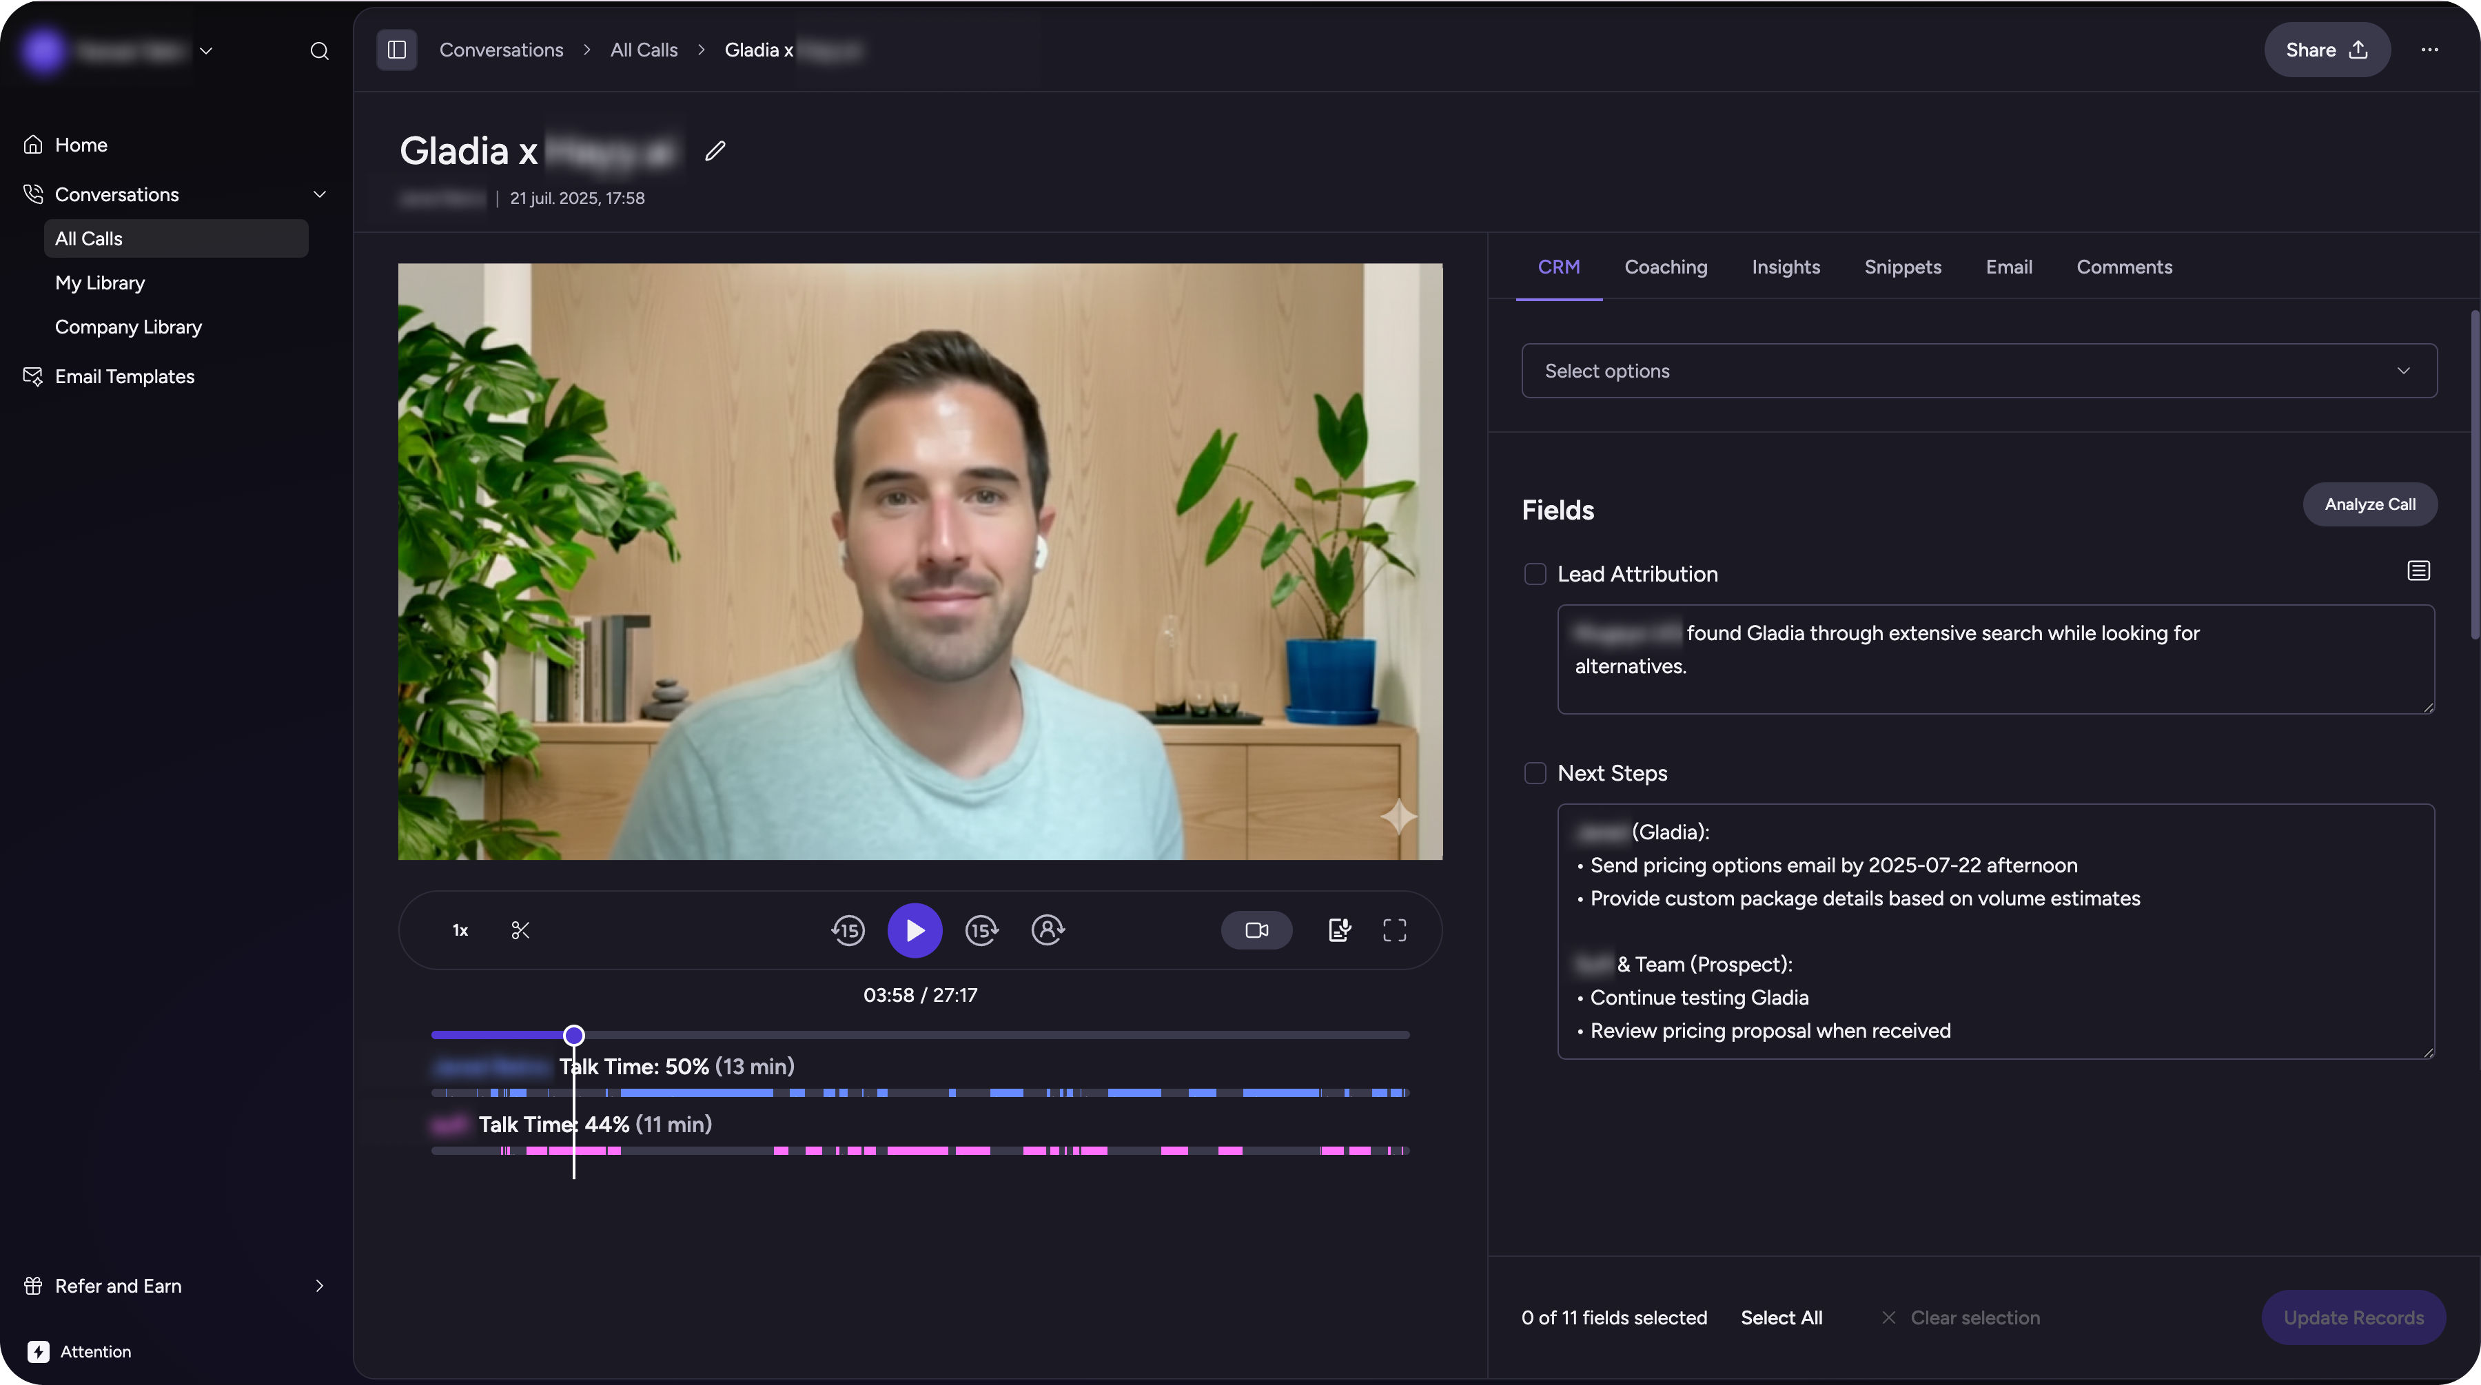Viewport: 2481px width, 1385px height.
Task: Click the playback progress slider handle
Action: pyautogui.click(x=574, y=1036)
